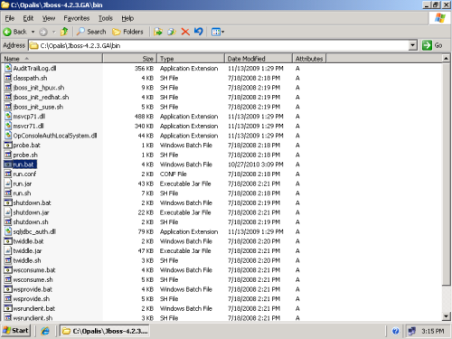
Task: Select jboss_init_redhat.sh file icon
Action: tap(8, 97)
